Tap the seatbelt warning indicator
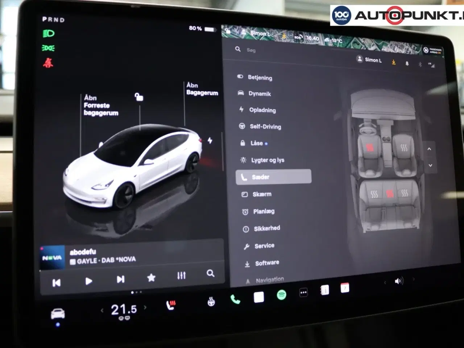The image size is (464, 348). (x=48, y=63)
